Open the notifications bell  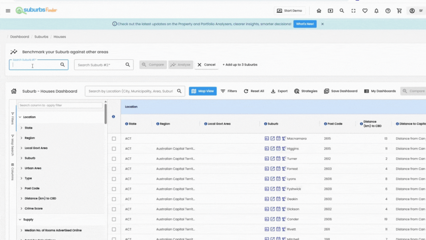376,11
